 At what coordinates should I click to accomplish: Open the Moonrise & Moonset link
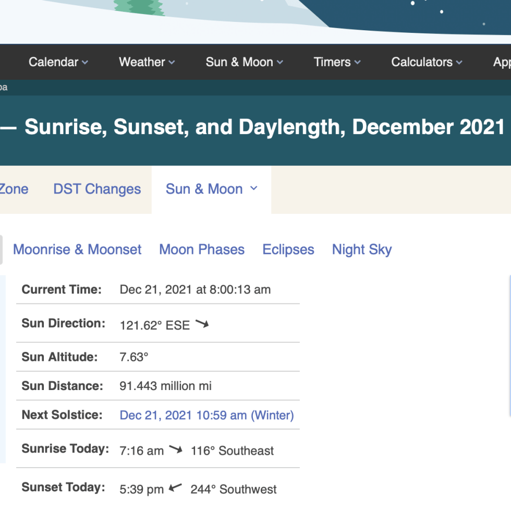(77, 249)
